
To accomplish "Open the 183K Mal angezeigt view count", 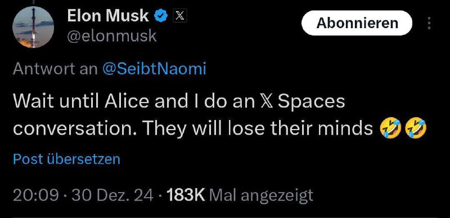I will pos(240,195).
